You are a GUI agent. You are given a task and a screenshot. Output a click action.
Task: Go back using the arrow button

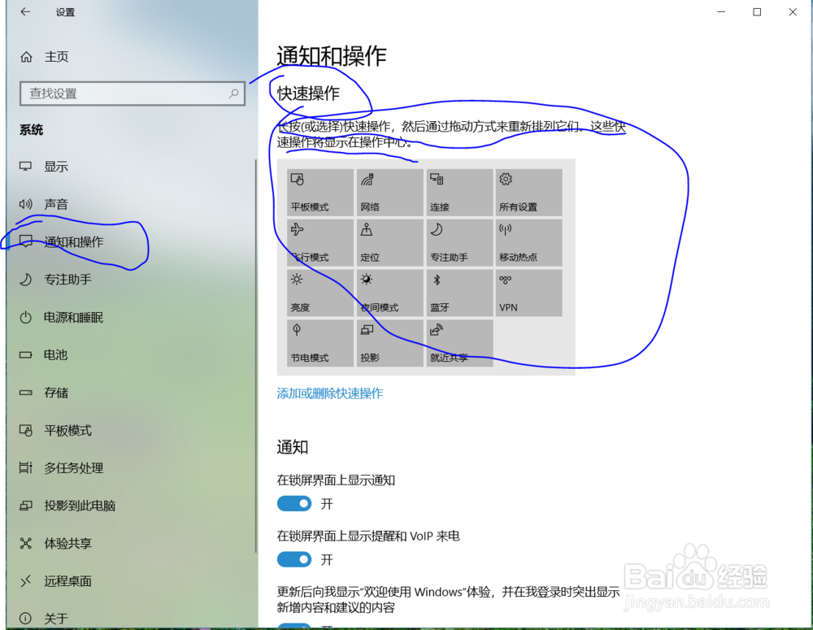[x=24, y=12]
